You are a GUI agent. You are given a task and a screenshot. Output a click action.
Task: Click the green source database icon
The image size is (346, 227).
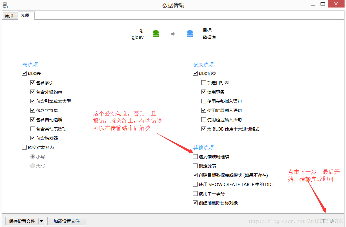(x=156, y=34)
